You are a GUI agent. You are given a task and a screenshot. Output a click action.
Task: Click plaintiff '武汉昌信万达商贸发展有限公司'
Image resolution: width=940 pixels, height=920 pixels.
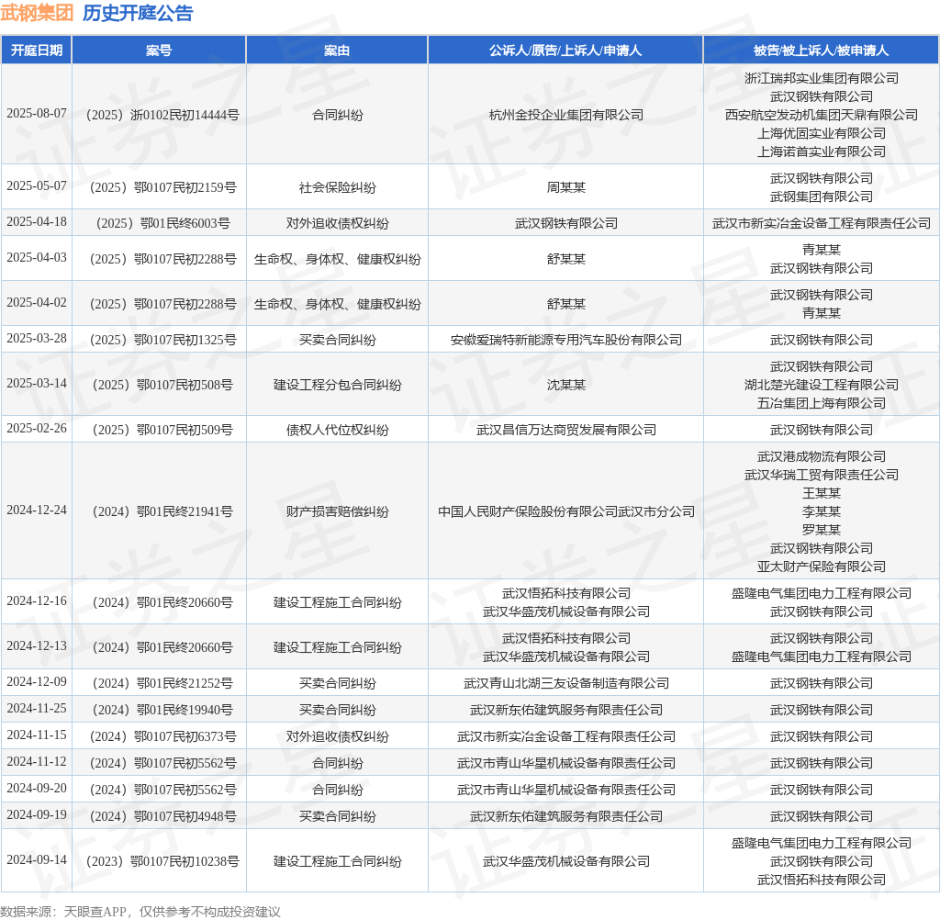[565, 430]
